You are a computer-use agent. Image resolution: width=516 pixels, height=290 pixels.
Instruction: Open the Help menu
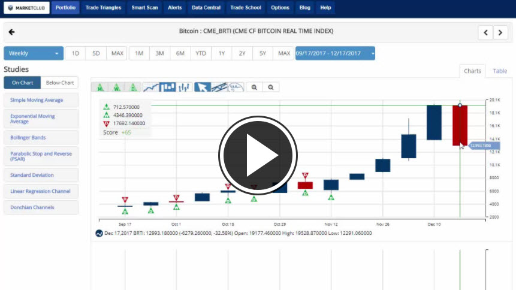click(x=325, y=8)
